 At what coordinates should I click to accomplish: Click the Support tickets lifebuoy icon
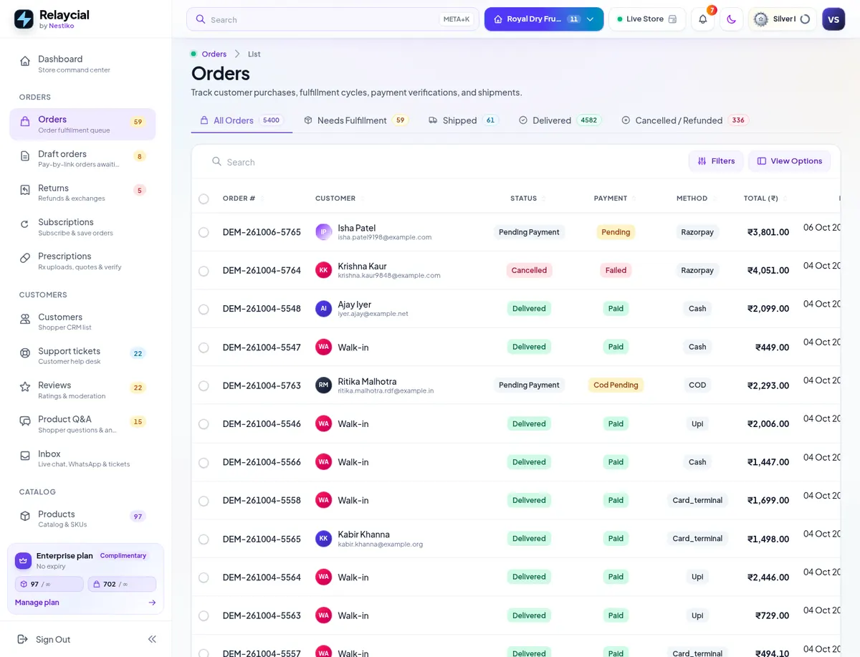click(x=25, y=353)
